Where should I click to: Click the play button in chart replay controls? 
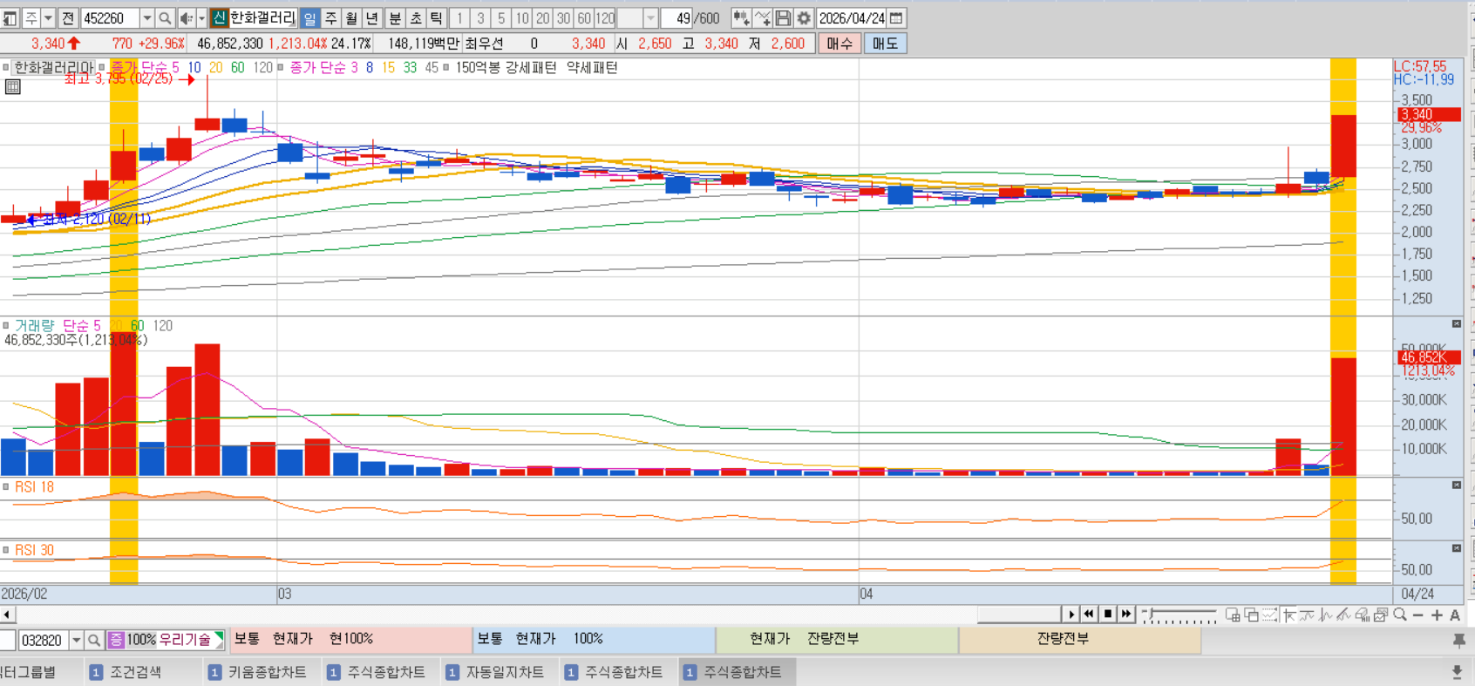(1071, 615)
